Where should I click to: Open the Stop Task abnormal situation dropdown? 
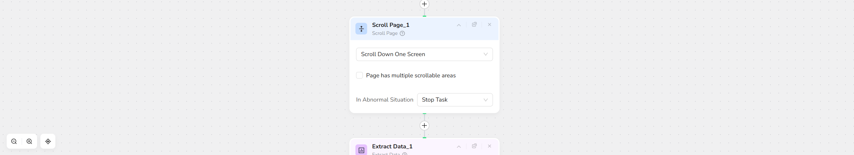click(455, 100)
